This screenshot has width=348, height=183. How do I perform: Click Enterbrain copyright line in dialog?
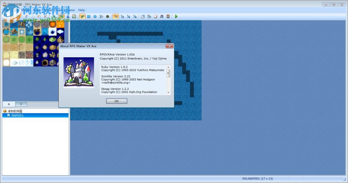[133, 58]
